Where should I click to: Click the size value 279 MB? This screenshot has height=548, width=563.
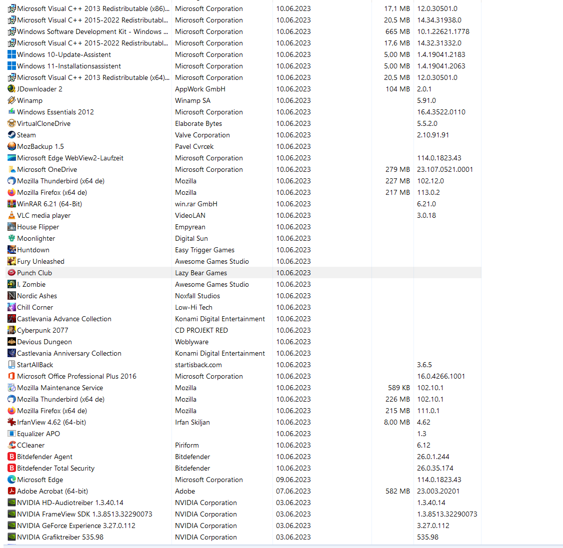tap(397, 169)
